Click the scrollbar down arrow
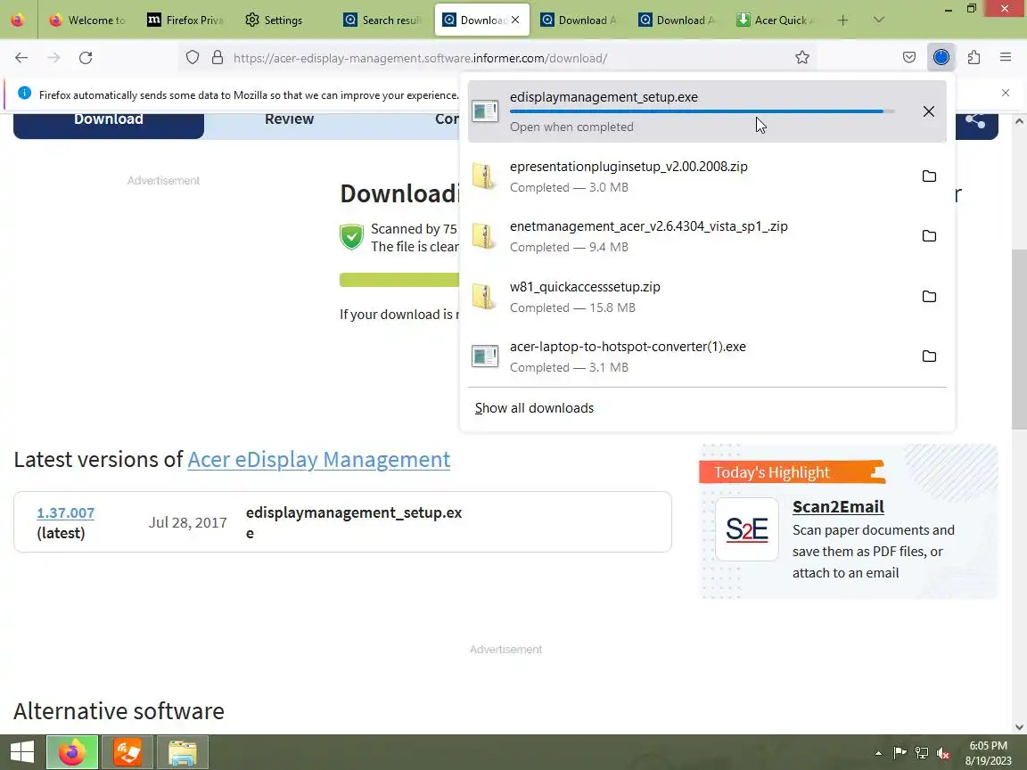The width and height of the screenshot is (1027, 770). [x=1019, y=727]
